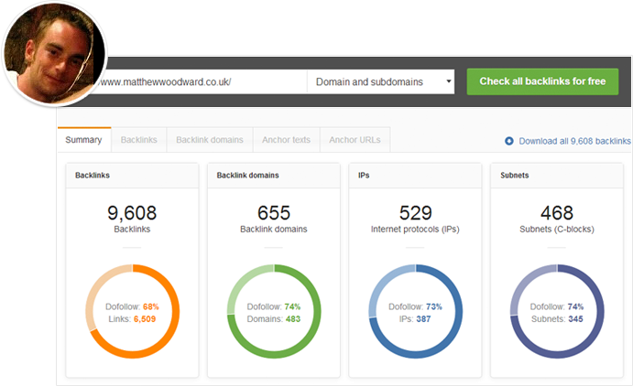Click the Subnets panel header
The width and height of the screenshot is (633, 386).
(557, 174)
